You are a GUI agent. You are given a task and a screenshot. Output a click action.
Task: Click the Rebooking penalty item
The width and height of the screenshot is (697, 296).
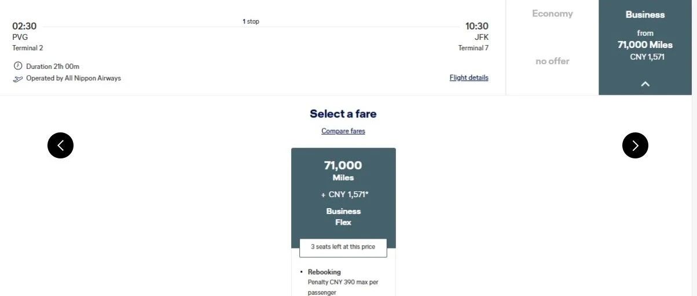pos(342,282)
